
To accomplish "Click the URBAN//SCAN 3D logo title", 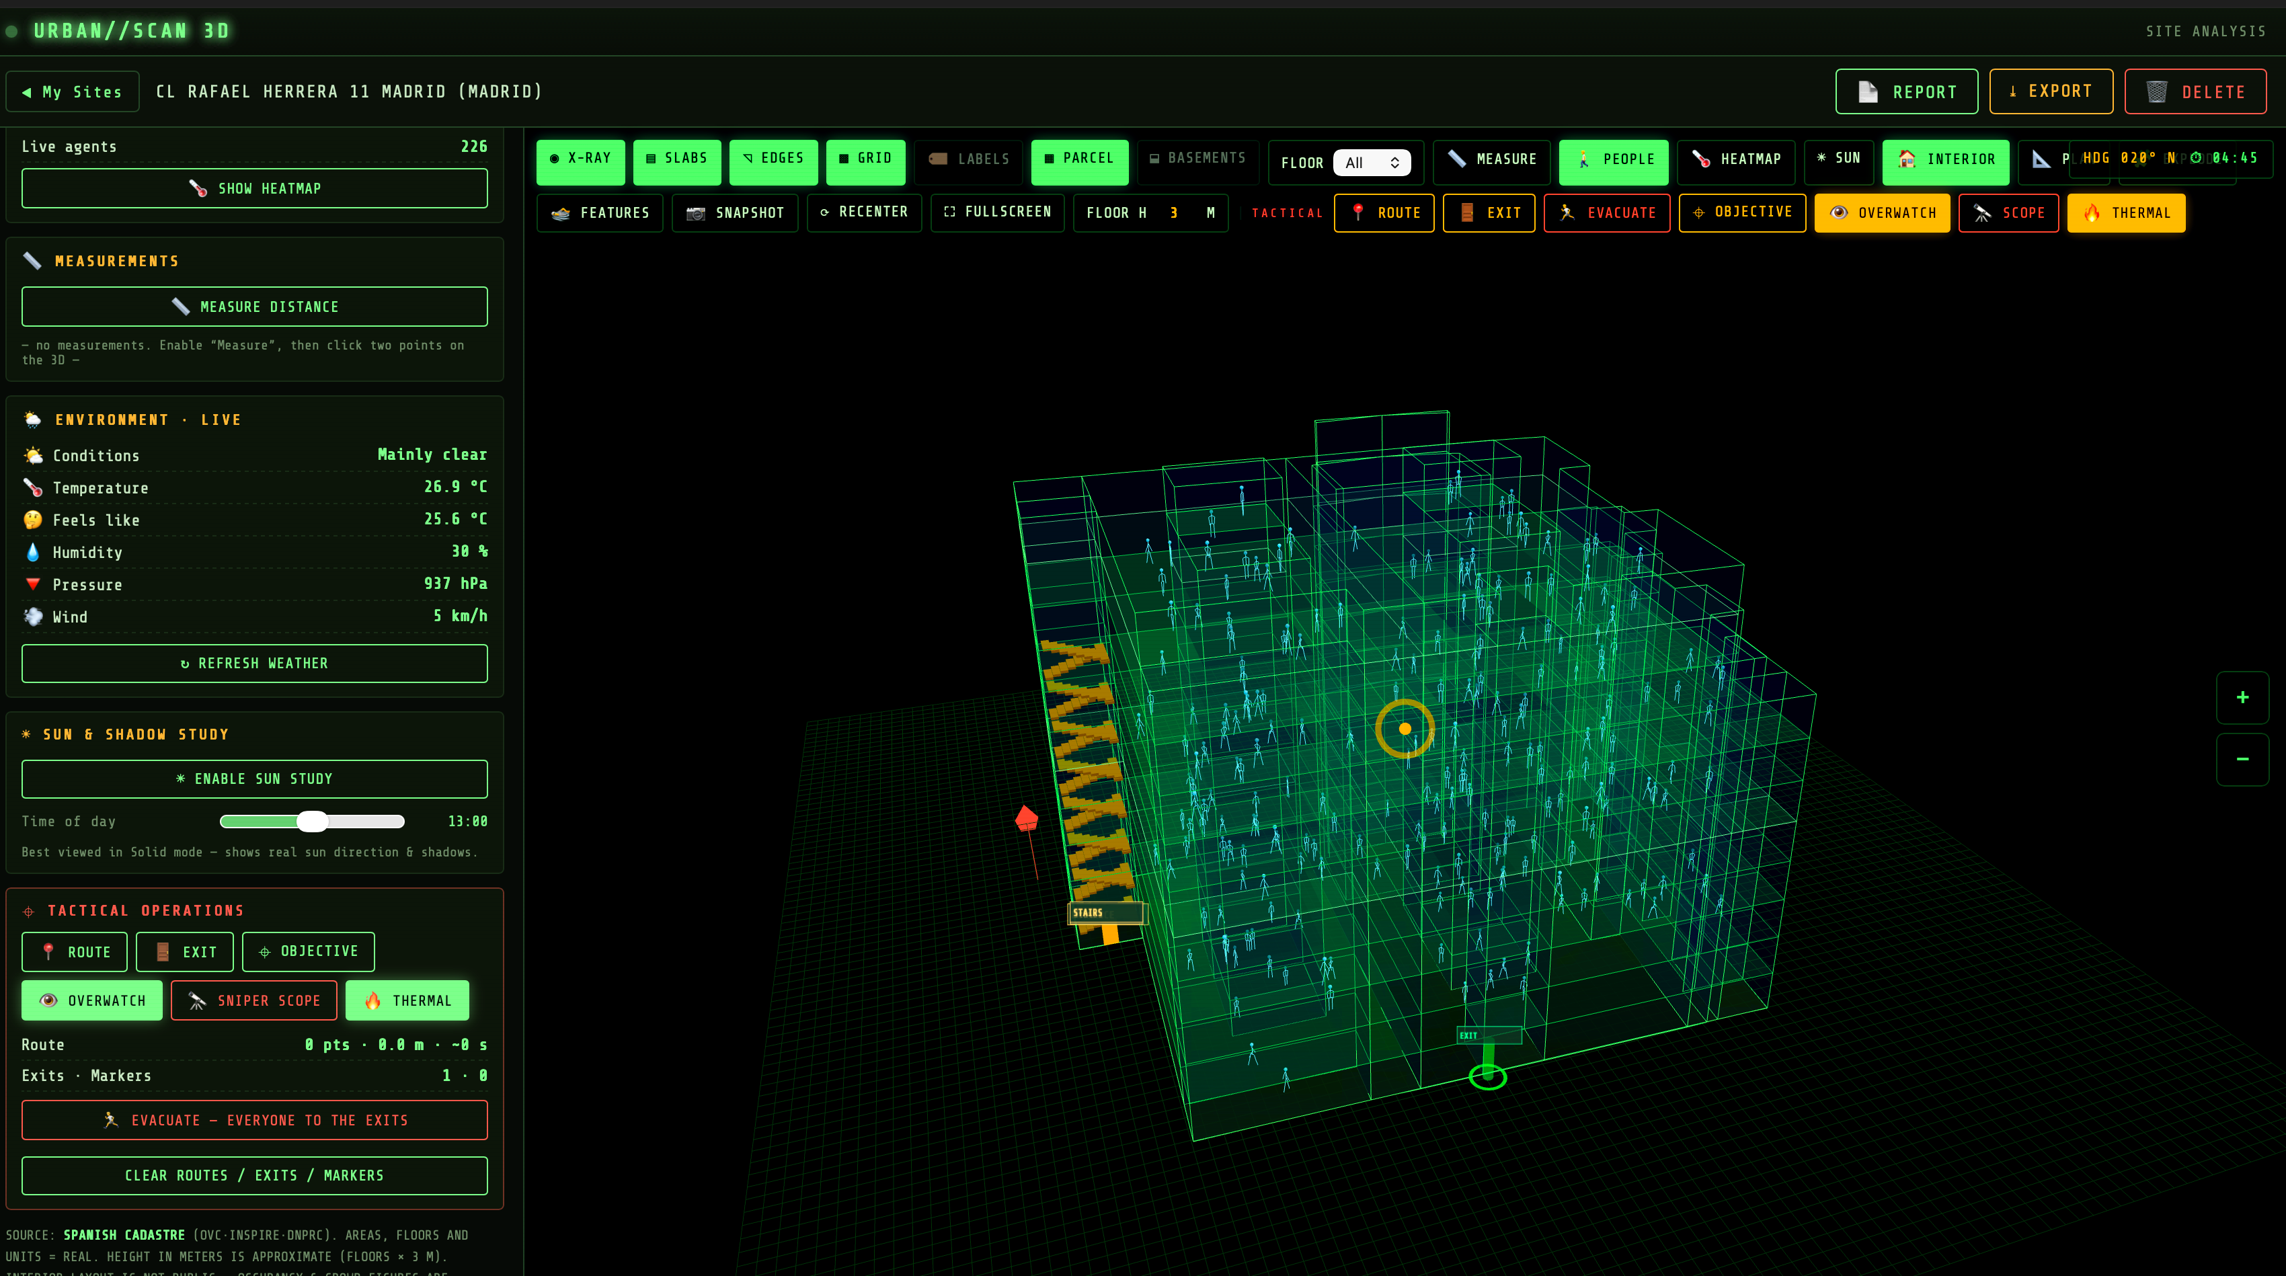I will [131, 31].
